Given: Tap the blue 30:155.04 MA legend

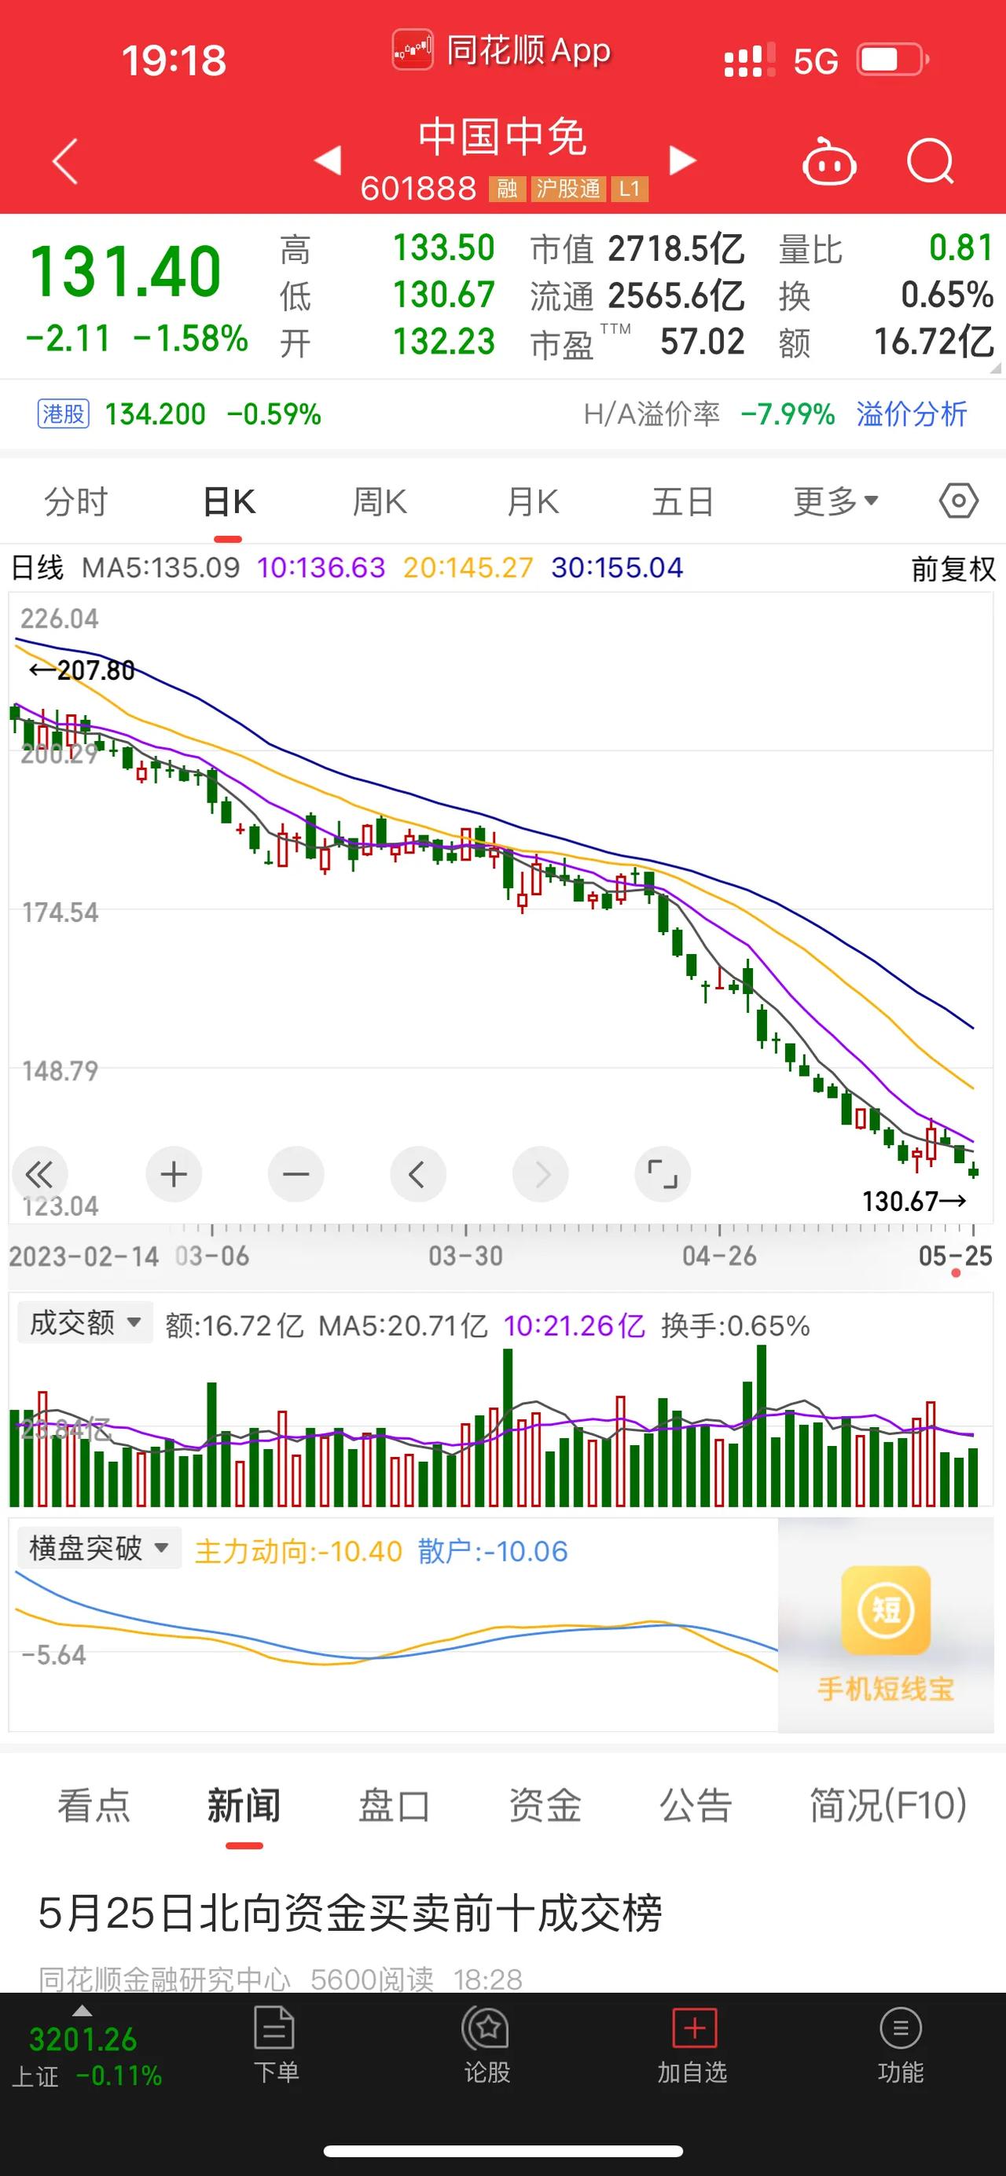Looking at the screenshot, I should pos(617,567).
